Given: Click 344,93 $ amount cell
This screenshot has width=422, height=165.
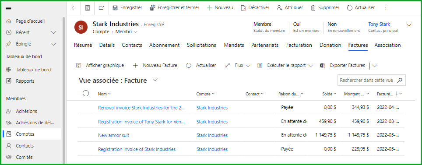Looking at the screenshot, I should click(x=360, y=108).
